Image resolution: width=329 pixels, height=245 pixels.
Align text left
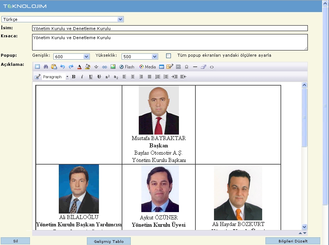(x=124, y=77)
